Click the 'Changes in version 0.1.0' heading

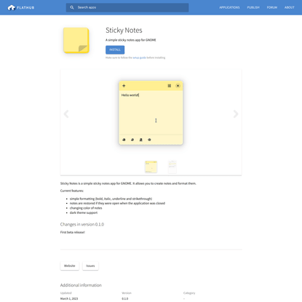(82, 224)
